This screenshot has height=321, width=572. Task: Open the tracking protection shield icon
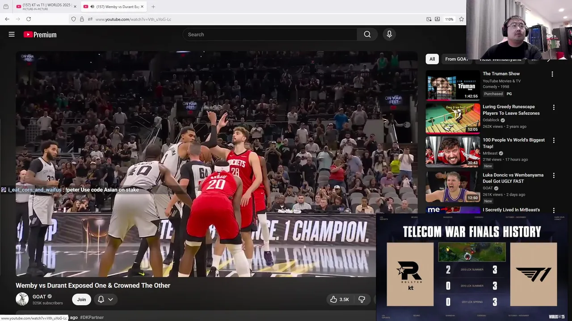click(74, 19)
